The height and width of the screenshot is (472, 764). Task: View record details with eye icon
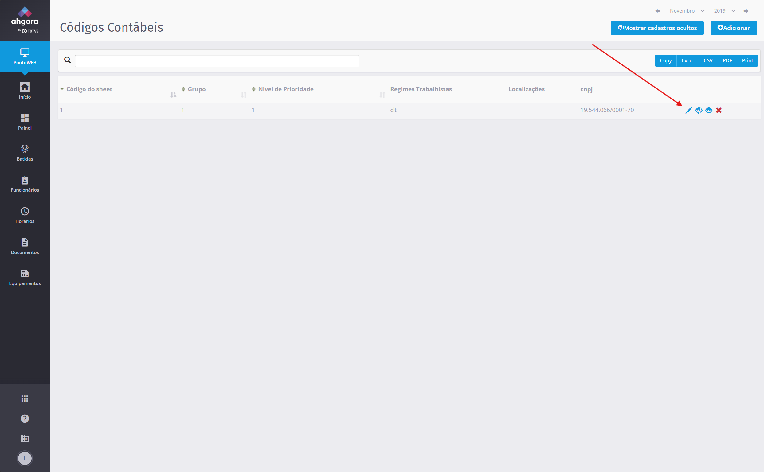[x=709, y=110]
